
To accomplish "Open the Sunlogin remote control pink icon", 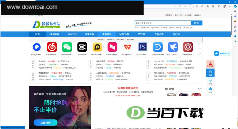I will [112, 47].
